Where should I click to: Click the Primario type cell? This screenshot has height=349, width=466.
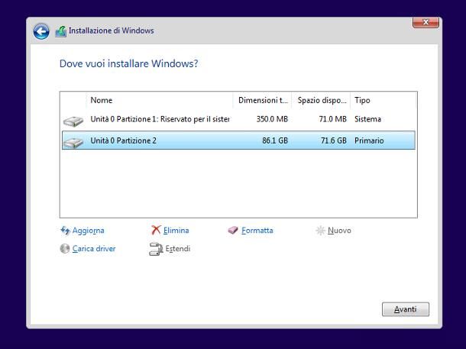pos(369,141)
